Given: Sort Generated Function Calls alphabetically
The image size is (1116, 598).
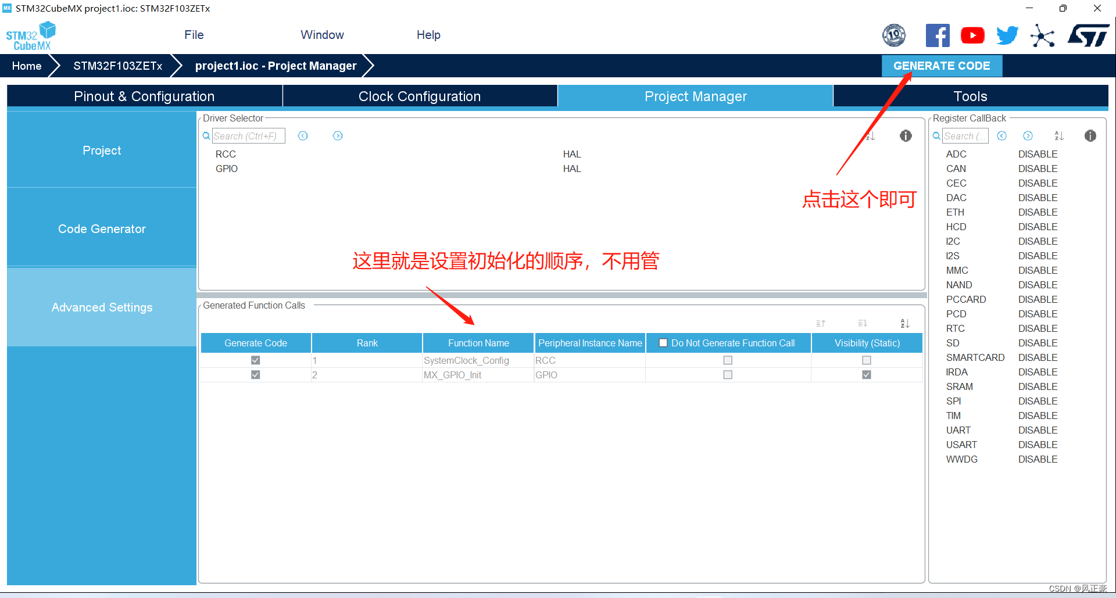Looking at the screenshot, I should [x=905, y=323].
